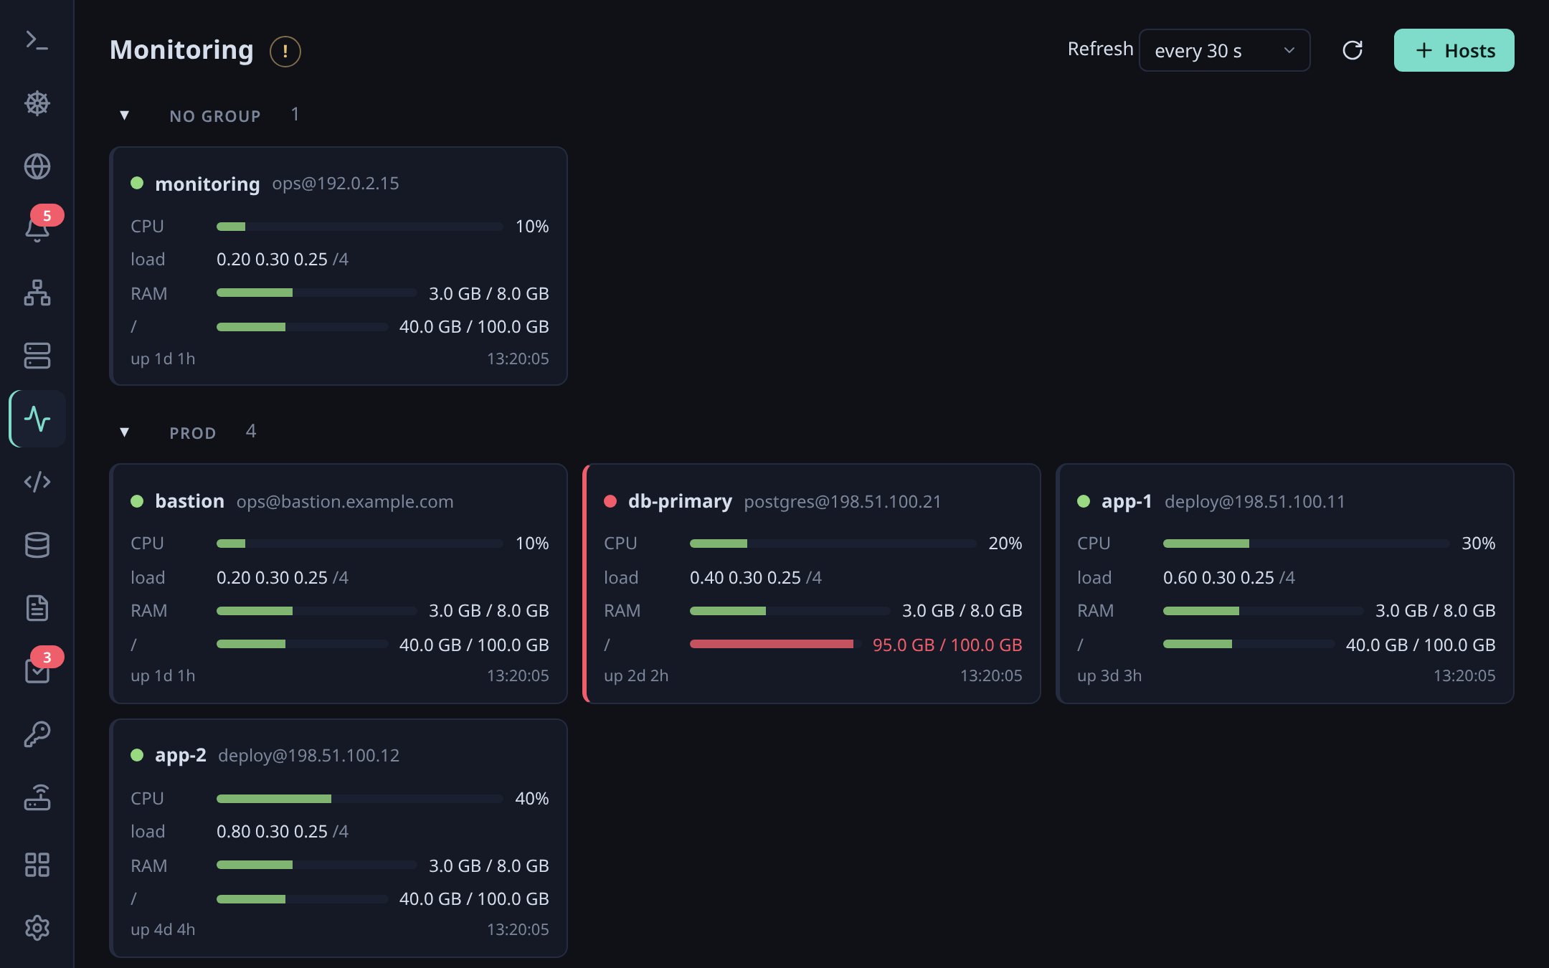
Task: Click the 95.0 GB / 100.0 GB text
Action: click(x=947, y=645)
